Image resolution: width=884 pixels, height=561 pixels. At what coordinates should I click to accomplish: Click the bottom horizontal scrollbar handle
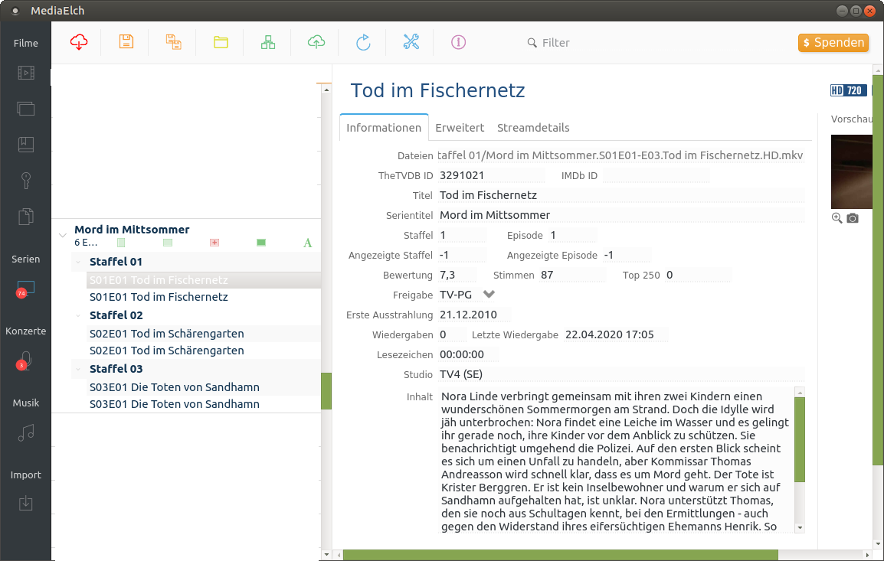pyautogui.click(x=561, y=556)
